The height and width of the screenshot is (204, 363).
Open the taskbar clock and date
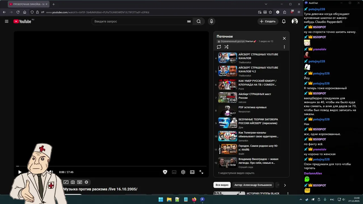[x=354, y=199]
